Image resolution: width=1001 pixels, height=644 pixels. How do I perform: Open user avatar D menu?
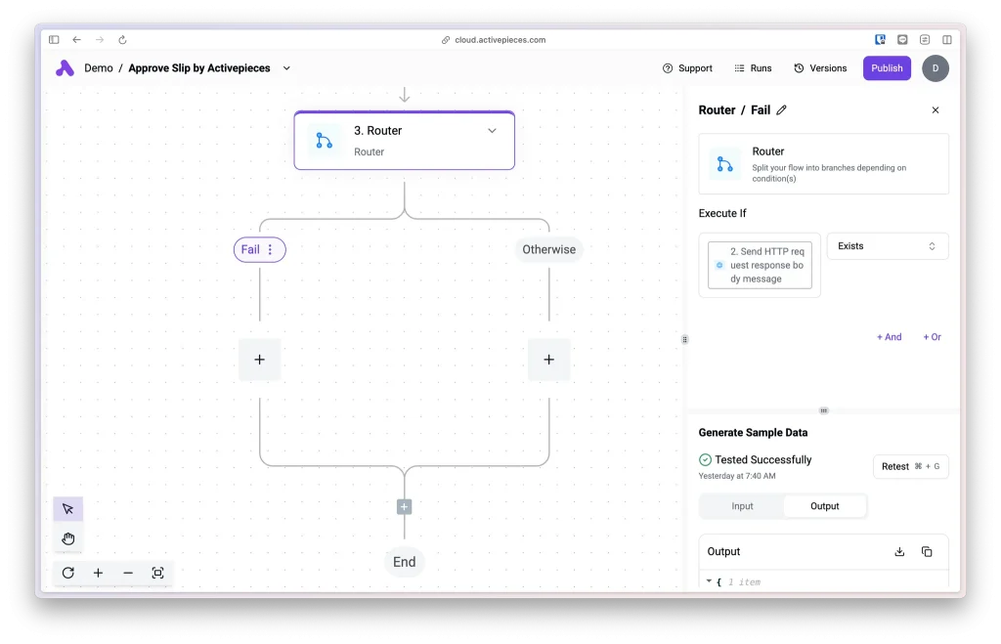pyautogui.click(x=936, y=68)
